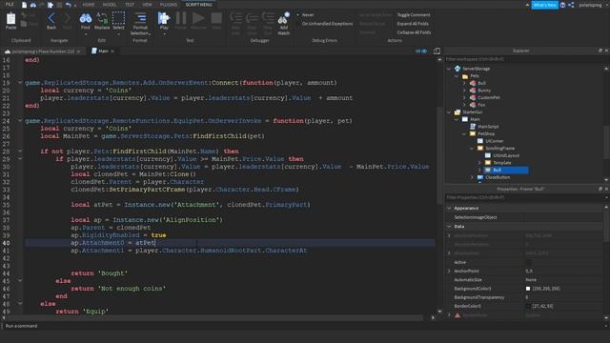Screen dimensions: 610x343
Task: Collapse the StarterGui node
Action: [x=449, y=112]
